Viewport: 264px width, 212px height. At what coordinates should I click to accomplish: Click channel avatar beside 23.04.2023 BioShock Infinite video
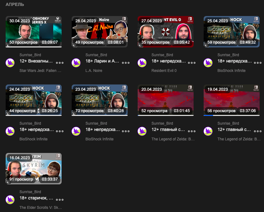[76, 131]
